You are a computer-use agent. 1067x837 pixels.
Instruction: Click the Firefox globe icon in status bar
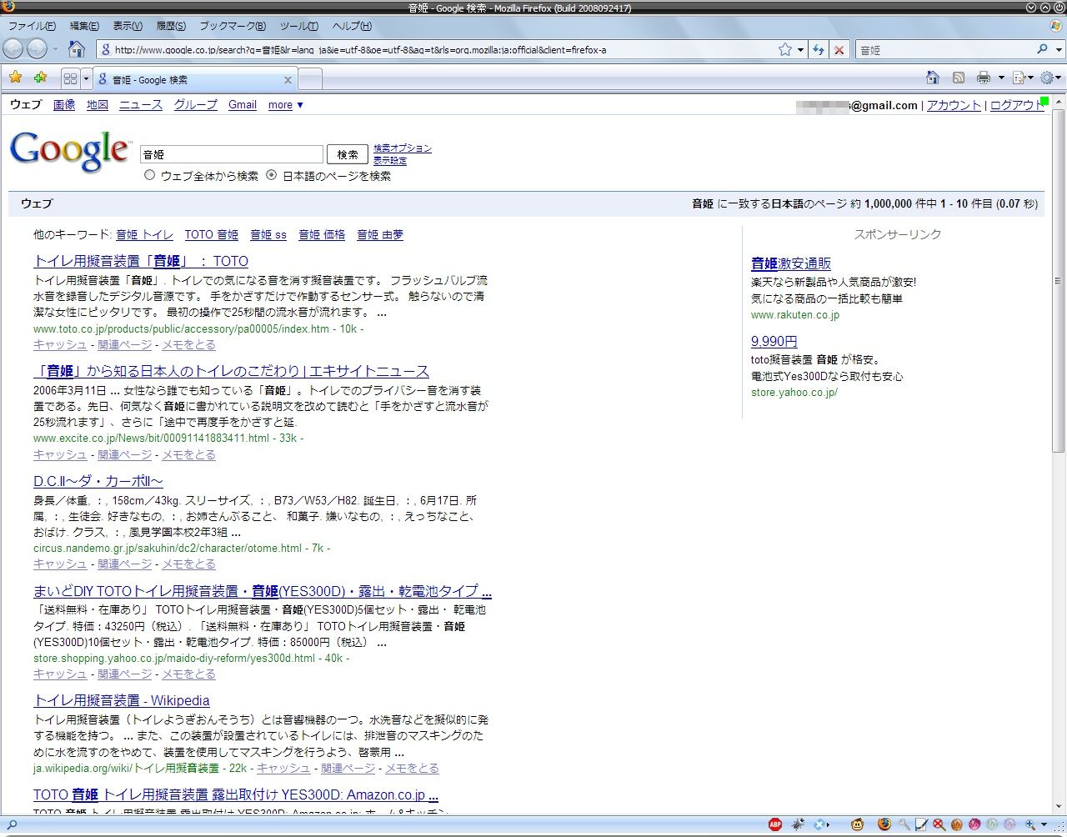pos(884,825)
